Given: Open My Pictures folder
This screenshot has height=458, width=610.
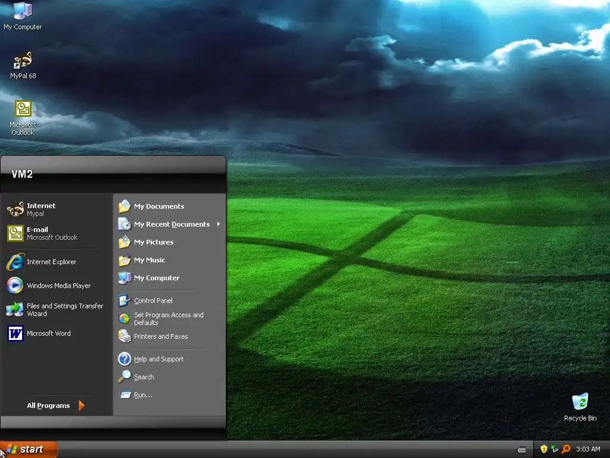Looking at the screenshot, I should [169, 242].
